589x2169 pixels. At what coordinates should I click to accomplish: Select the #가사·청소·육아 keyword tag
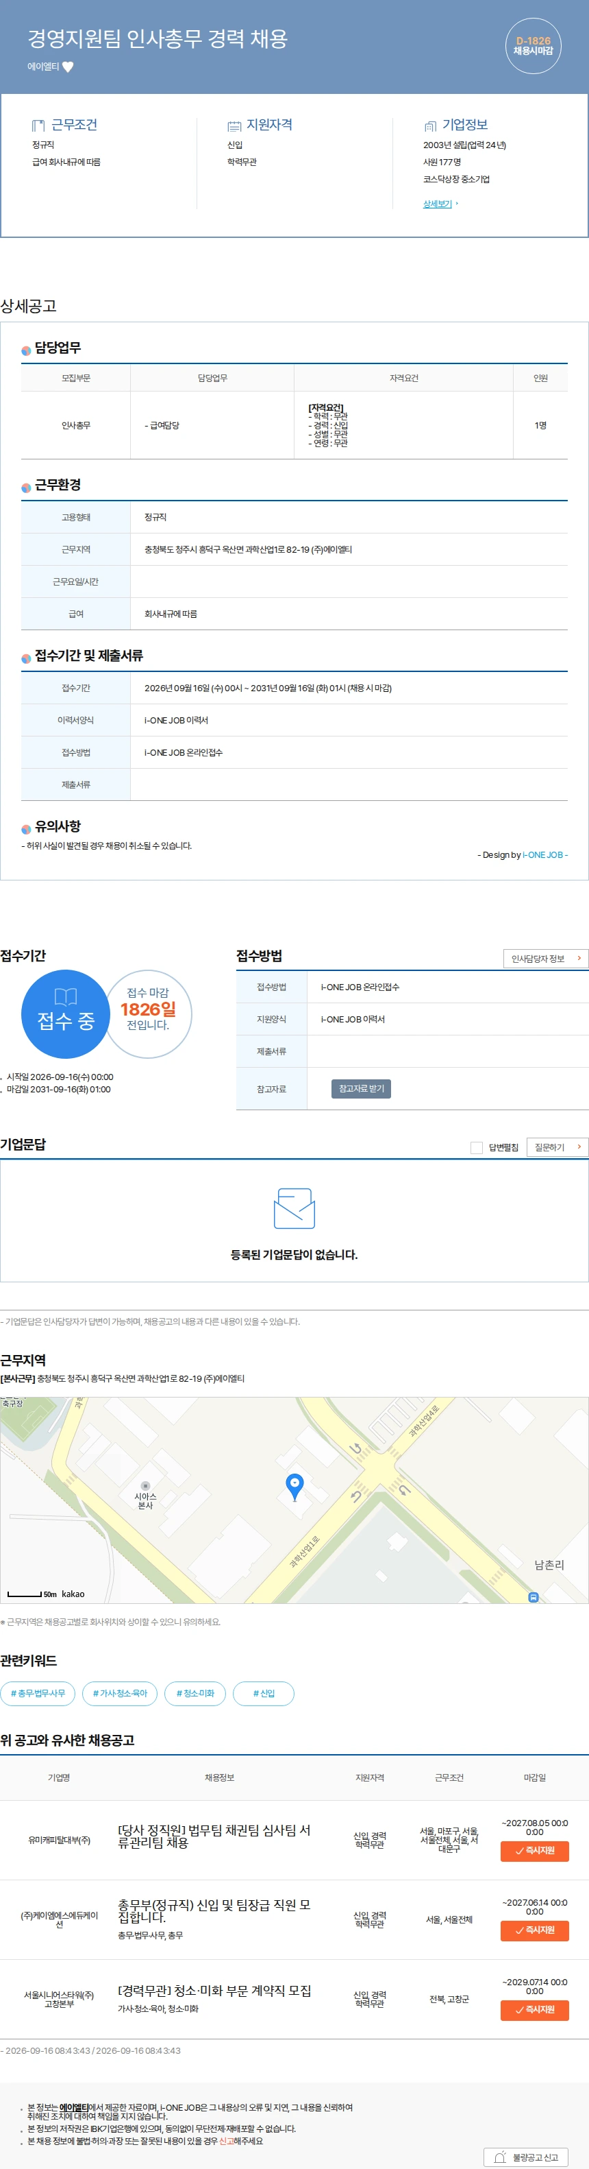tap(119, 1693)
